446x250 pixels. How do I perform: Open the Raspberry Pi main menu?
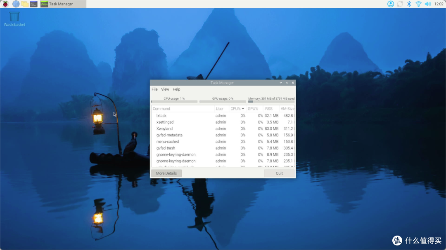(x=5, y=4)
